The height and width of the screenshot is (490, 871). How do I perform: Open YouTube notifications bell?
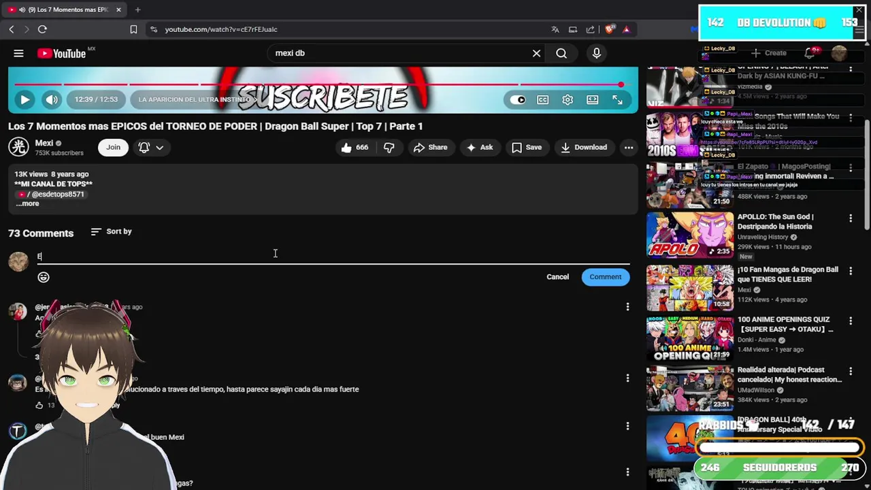pos(810,53)
